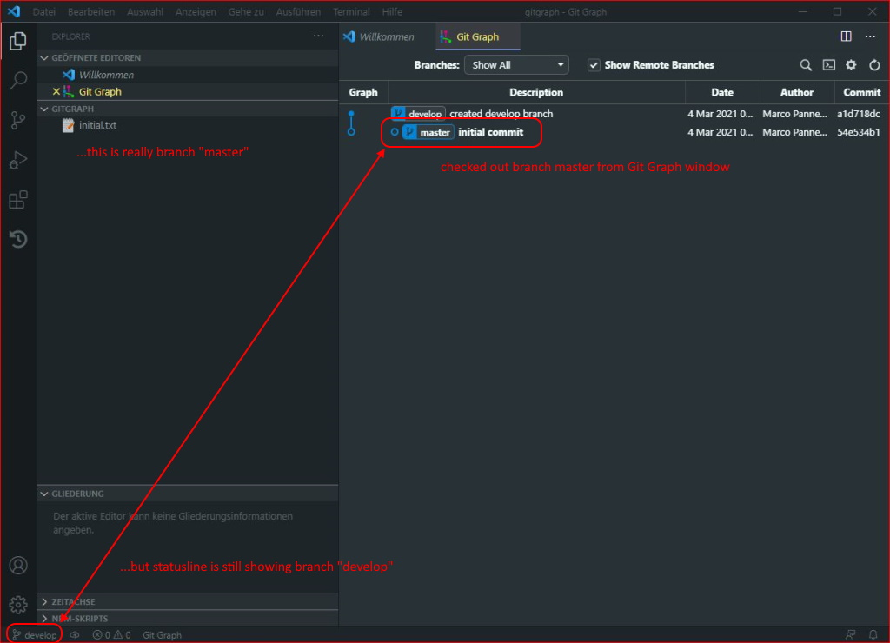Open an integrated terminal from Git Graph toolbar
Screen dimensions: 890x643
point(828,64)
